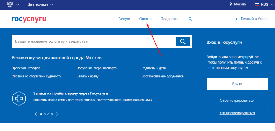Open the Оплата menu item
The width and height of the screenshot is (275, 131).
click(145, 19)
